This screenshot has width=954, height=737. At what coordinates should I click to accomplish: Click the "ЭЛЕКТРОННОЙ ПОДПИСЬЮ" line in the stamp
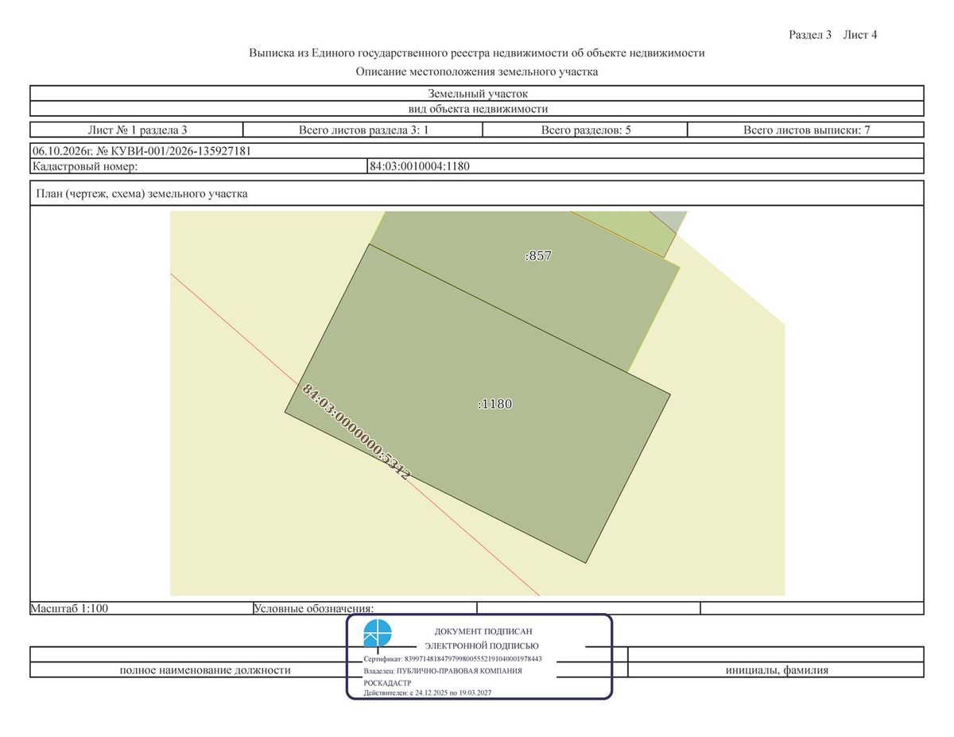click(482, 646)
